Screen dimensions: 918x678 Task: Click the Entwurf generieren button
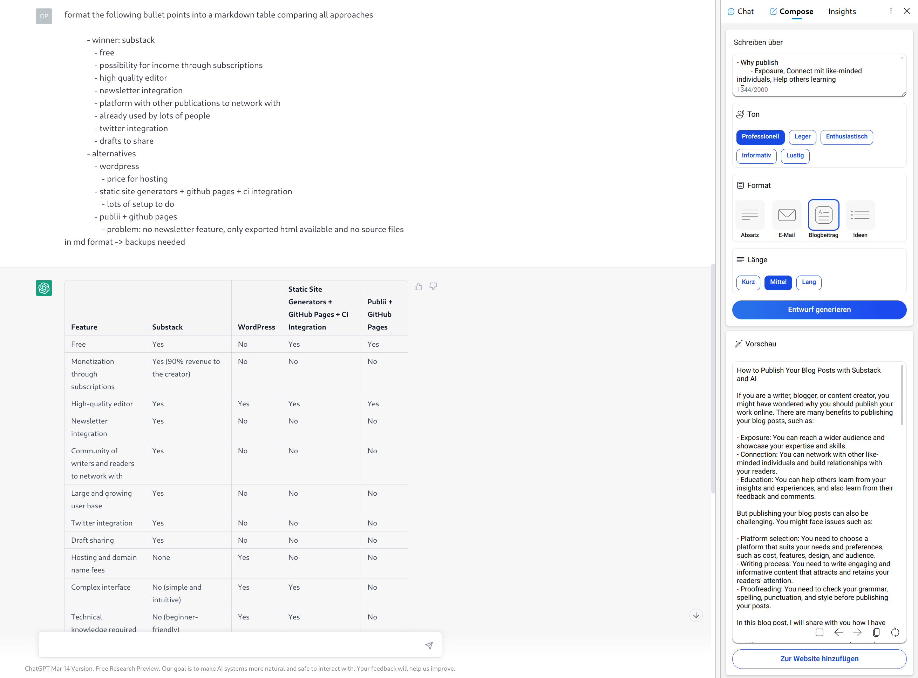[x=819, y=310]
